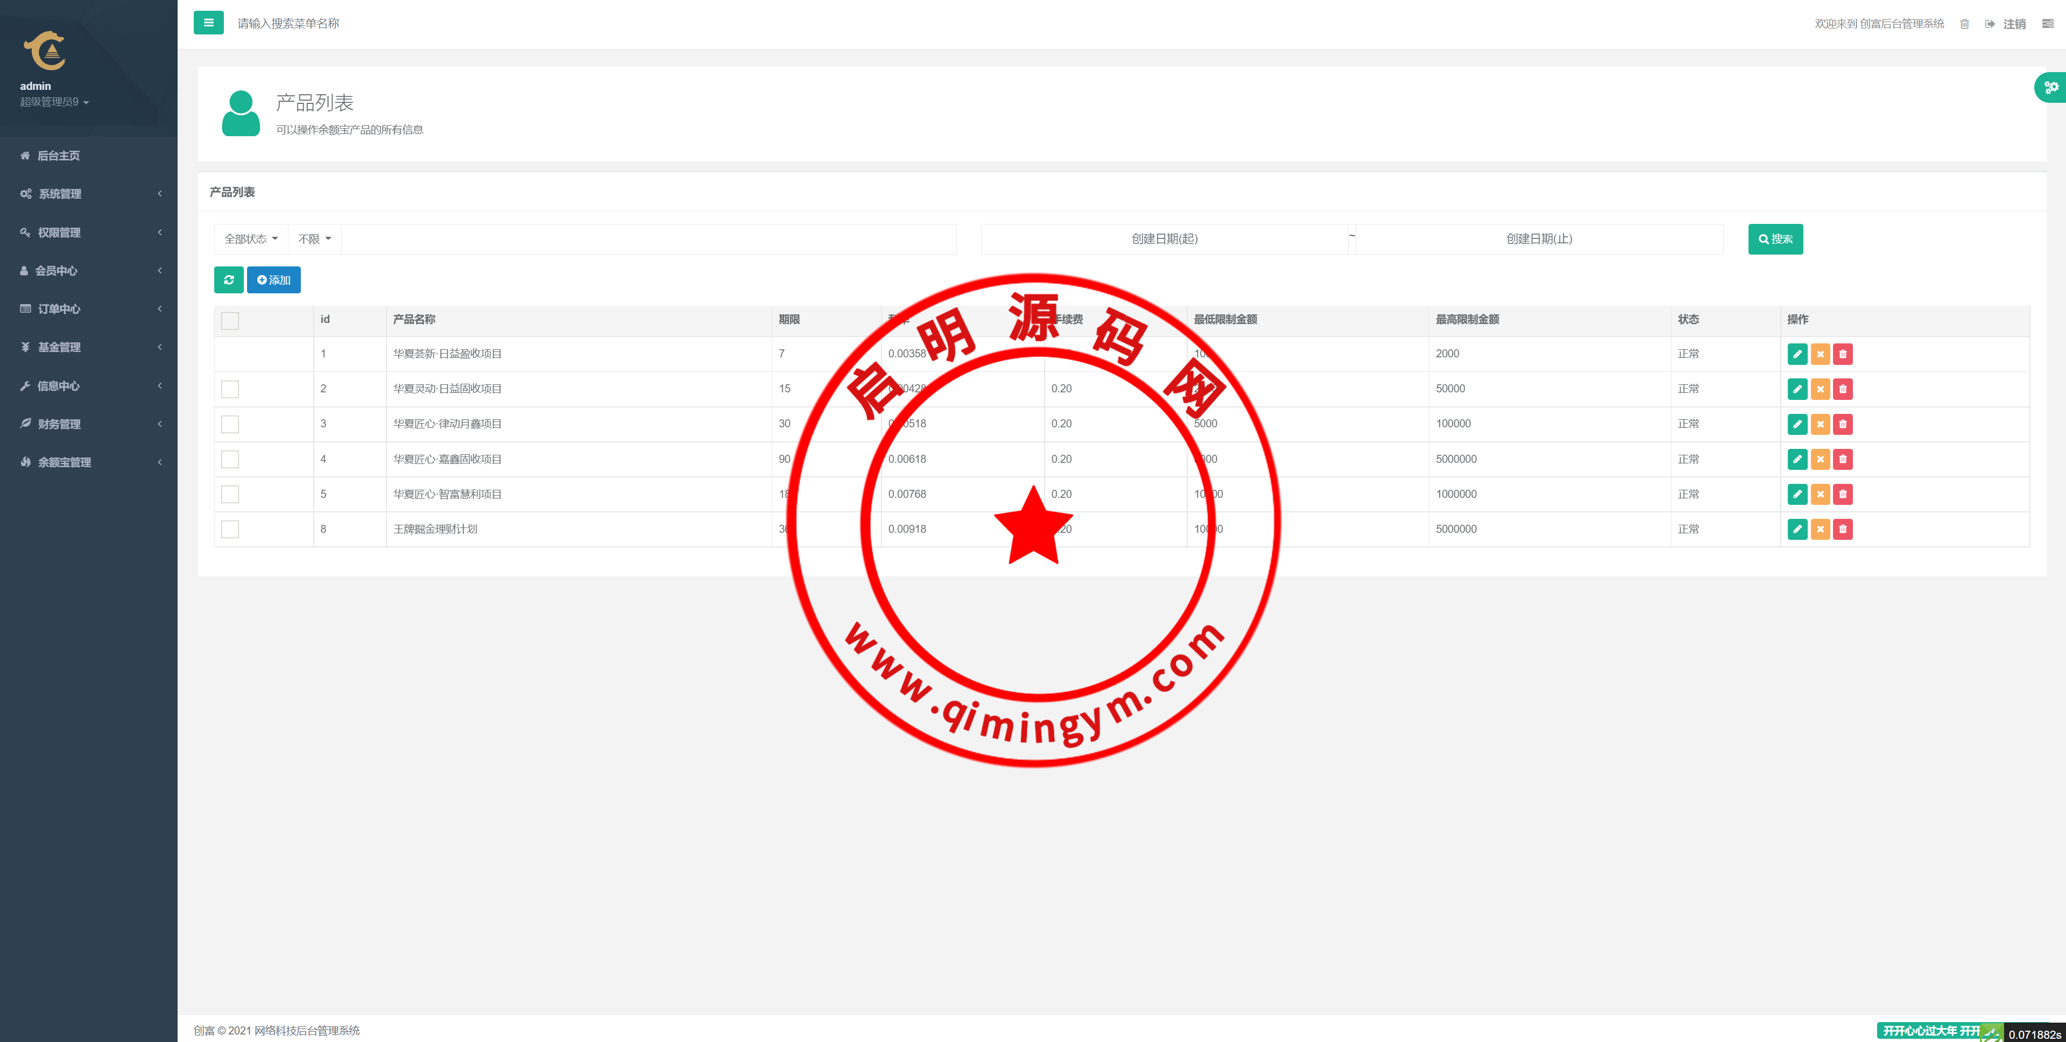Click the blue 添加 add button
This screenshot has width=2066, height=1042.
tap(273, 280)
